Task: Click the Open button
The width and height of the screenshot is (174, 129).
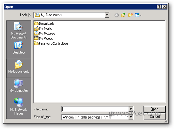Action: click(154, 109)
